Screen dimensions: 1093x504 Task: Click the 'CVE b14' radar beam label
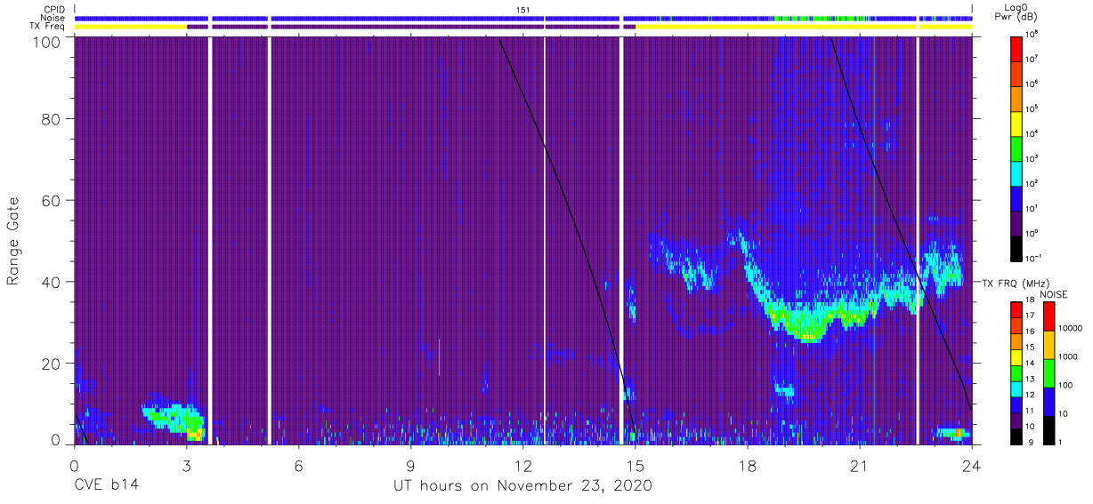[106, 485]
